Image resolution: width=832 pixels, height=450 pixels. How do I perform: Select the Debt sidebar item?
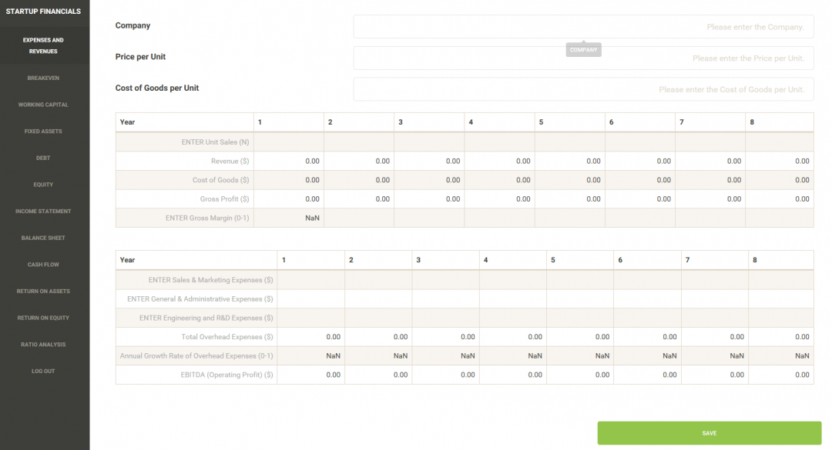point(43,158)
